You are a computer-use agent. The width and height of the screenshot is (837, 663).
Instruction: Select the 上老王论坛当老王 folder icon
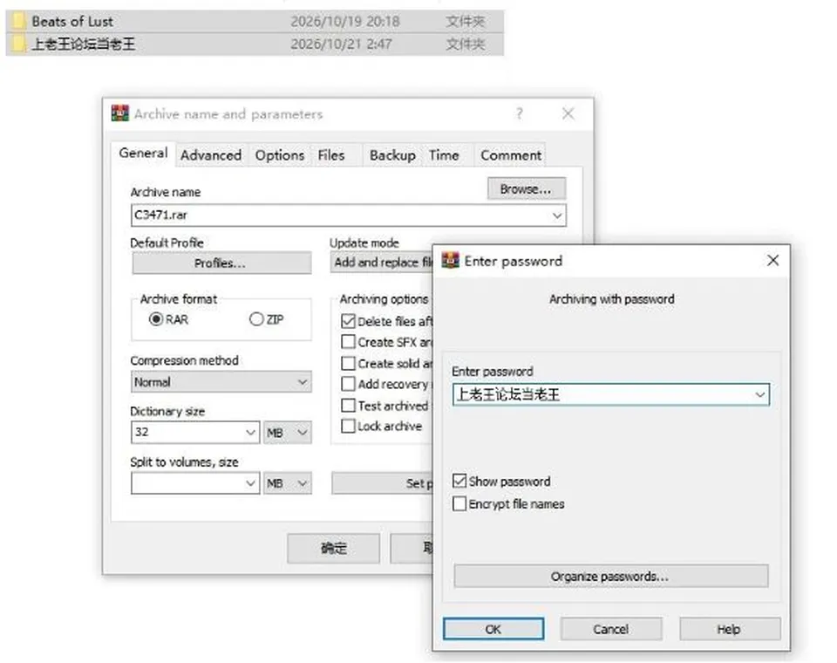tap(18, 44)
